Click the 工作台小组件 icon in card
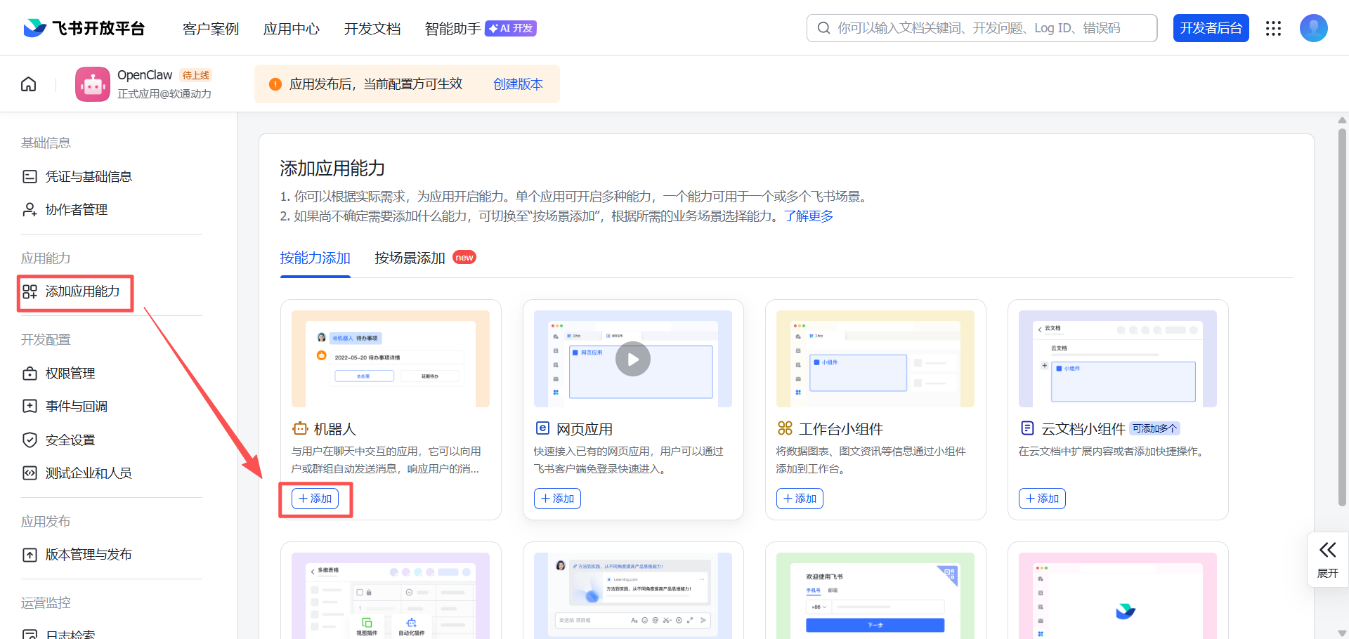 785,428
